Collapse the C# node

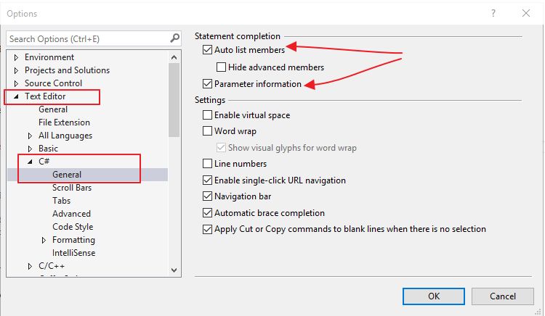[30, 162]
